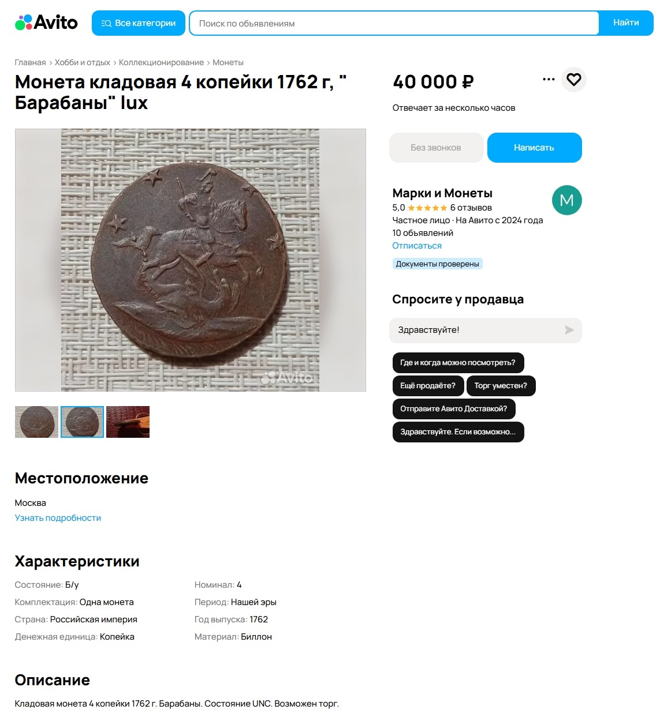Open the three-dots more options menu
This screenshot has height=721, width=660.
point(549,80)
